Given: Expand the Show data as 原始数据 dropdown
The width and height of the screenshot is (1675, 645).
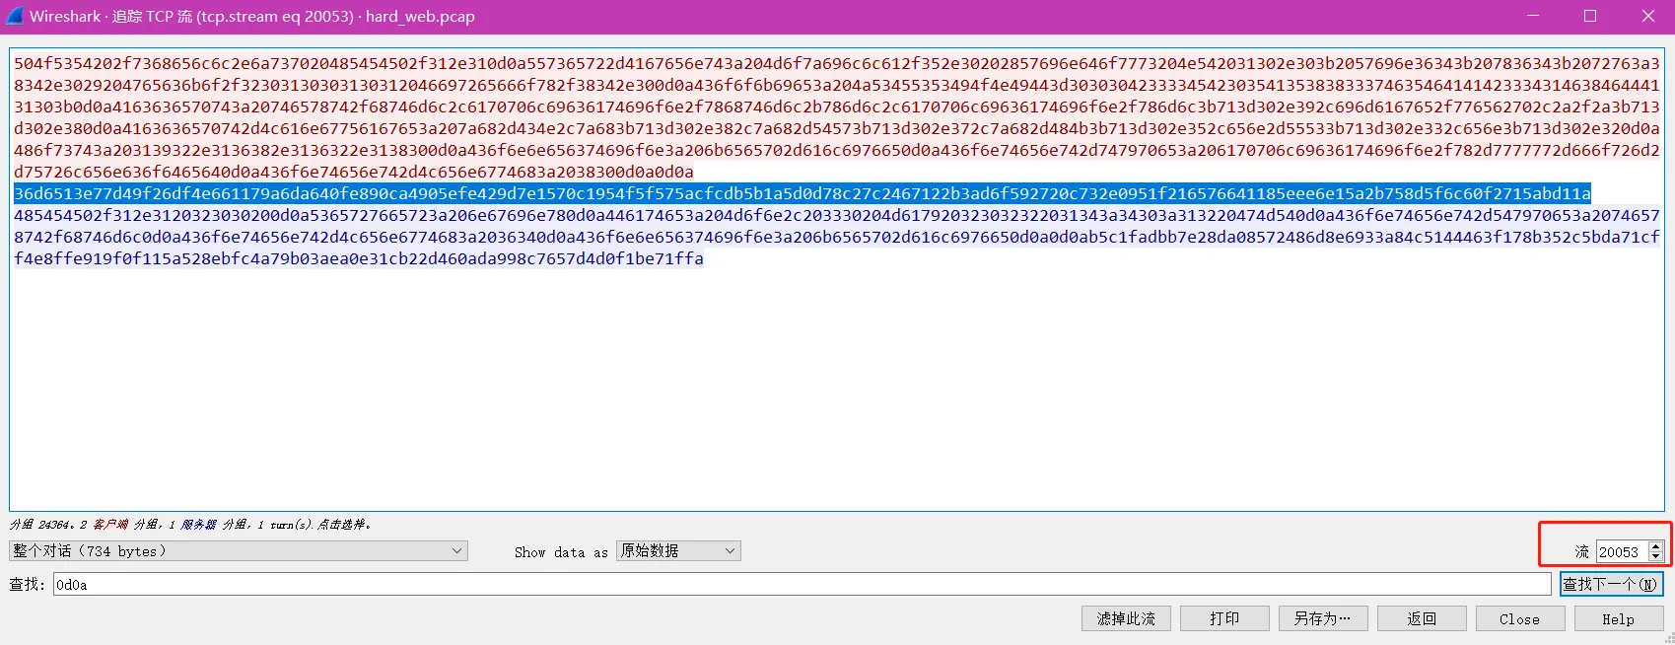Looking at the screenshot, I should click(x=678, y=551).
